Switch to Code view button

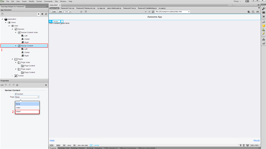tap(54, 12)
